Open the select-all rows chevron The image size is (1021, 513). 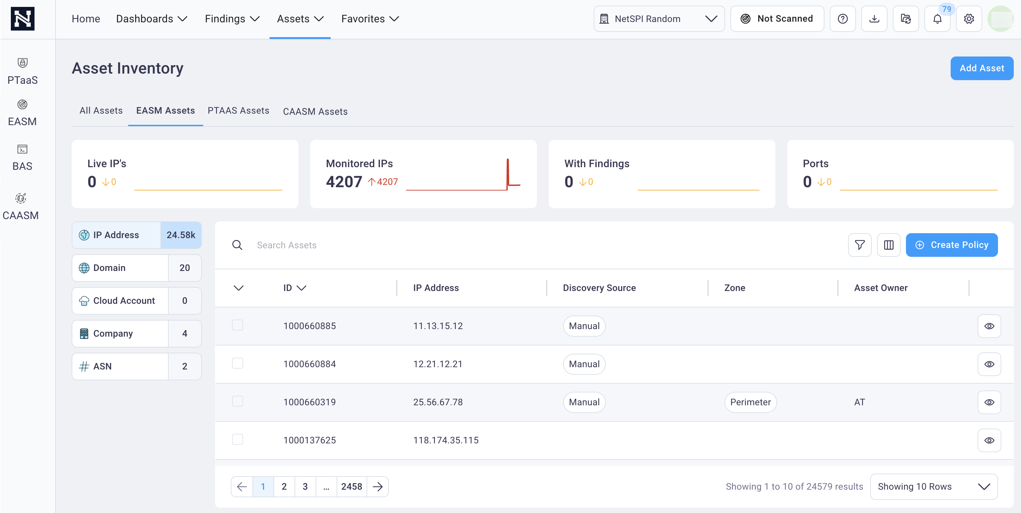(238, 288)
